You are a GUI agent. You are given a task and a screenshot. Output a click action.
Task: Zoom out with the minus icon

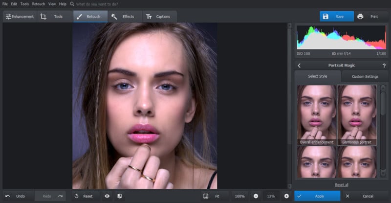[256, 196]
